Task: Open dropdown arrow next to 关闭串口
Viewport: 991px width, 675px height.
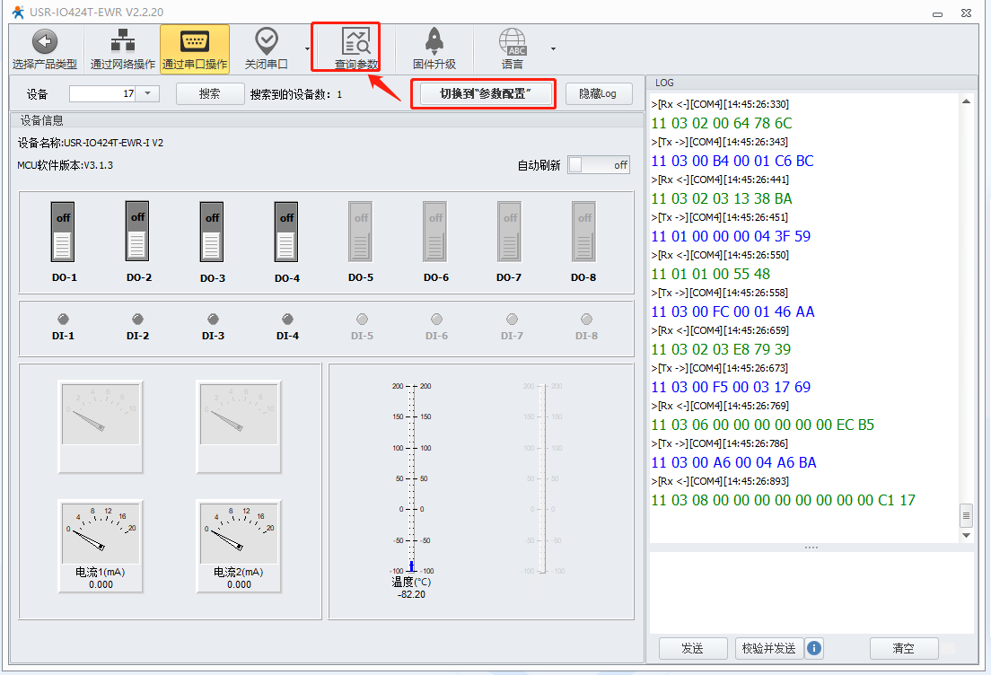Action: [x=307, y=48]
